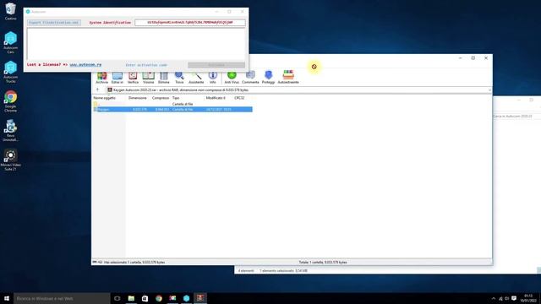
Task: Open the Visualizza file viewer icon
Action: coord(149,78)
